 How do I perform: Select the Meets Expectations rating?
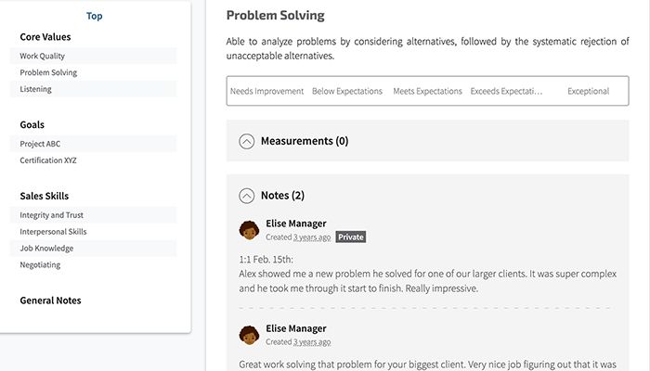click(x=427, y=92)
